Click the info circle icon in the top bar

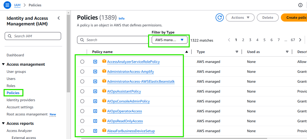click(300, 5)
